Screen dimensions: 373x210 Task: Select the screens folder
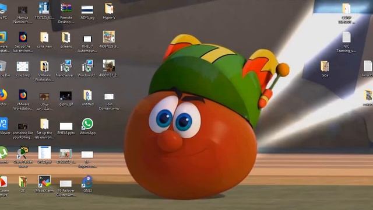[x=66, y=37]
